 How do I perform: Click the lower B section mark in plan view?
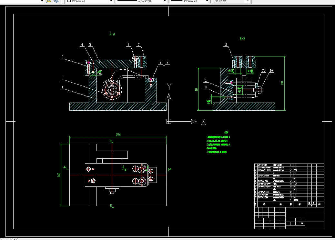click(x=112, y=205)
